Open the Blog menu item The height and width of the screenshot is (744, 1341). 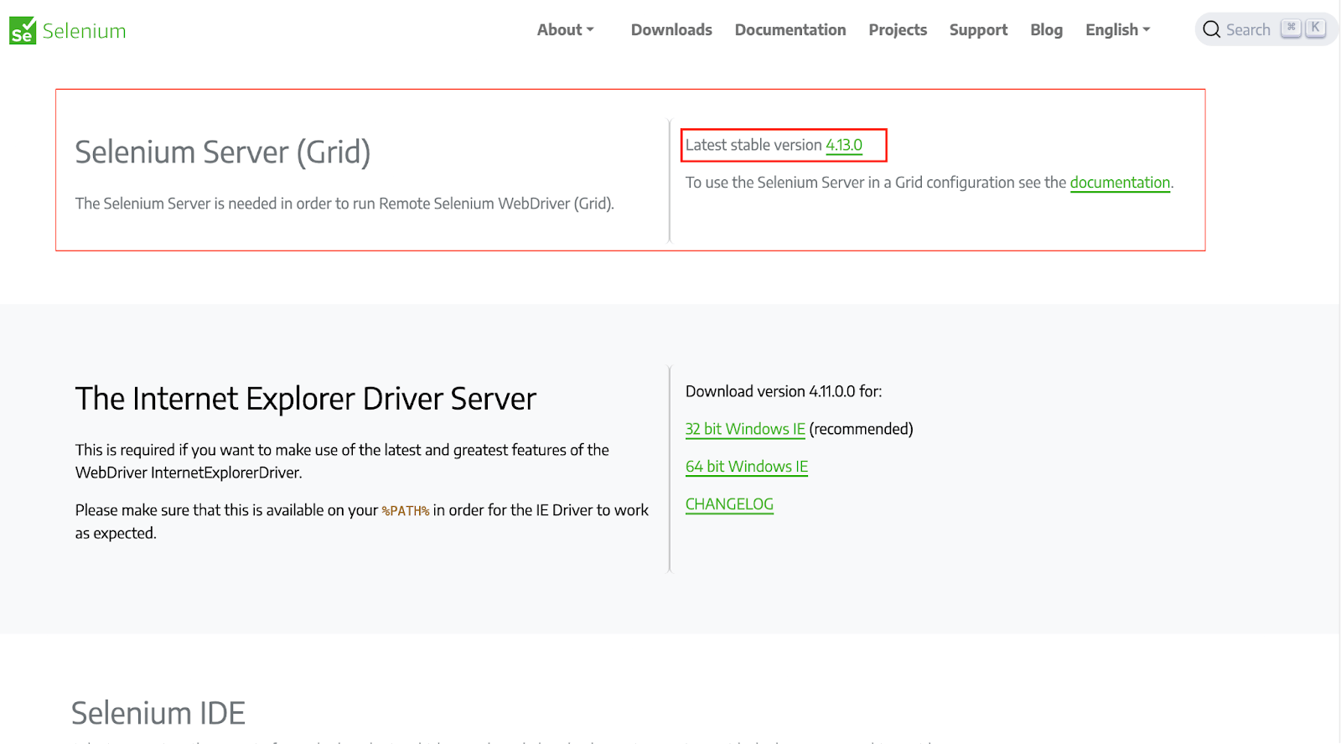[x=1046, y=29]
